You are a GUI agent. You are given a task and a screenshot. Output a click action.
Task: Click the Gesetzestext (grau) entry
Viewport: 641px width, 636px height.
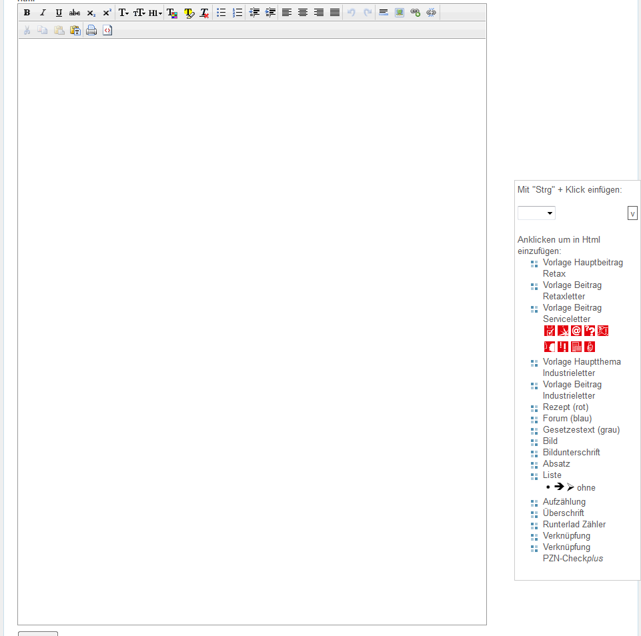coord(581,430)
